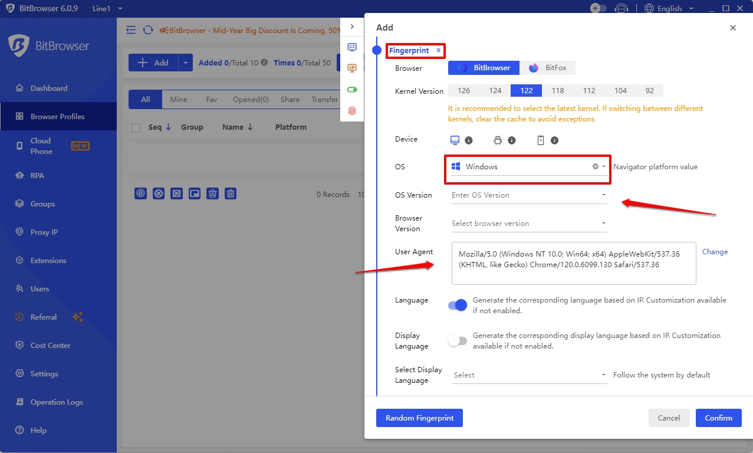
Task: Collapse the Fingerprint section
Action: tap(415, 51)
